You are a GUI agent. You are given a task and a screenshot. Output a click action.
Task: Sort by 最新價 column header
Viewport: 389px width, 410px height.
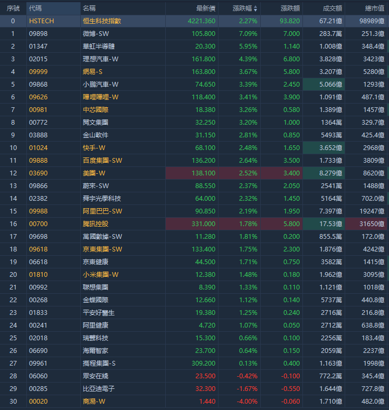click(x=206, y=8)
